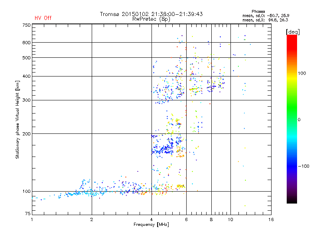Click the '[deg]' colorbar unit label
This screenshot has width=319, height=239.
293,32
